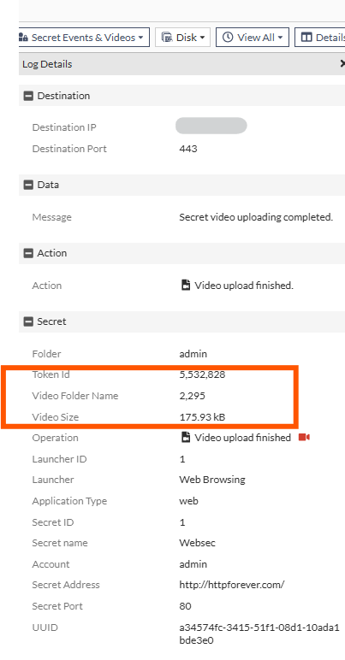Click the columns icon beside Details
Screen dimensions: 345x660
(x=306, y=38)
